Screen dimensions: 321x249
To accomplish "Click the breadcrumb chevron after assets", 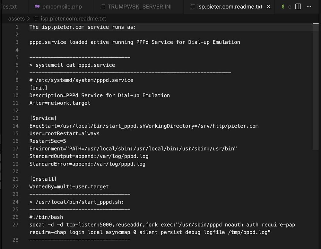I will [28, 19].
